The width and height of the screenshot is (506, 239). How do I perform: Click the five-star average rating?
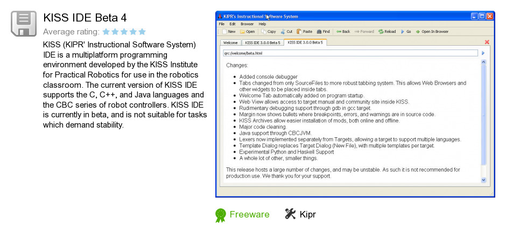tap(124, 32)
